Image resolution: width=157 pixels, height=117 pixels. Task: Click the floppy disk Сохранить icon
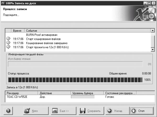83,111
